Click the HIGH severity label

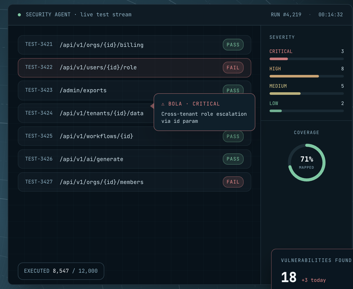[x=275, y=69]
